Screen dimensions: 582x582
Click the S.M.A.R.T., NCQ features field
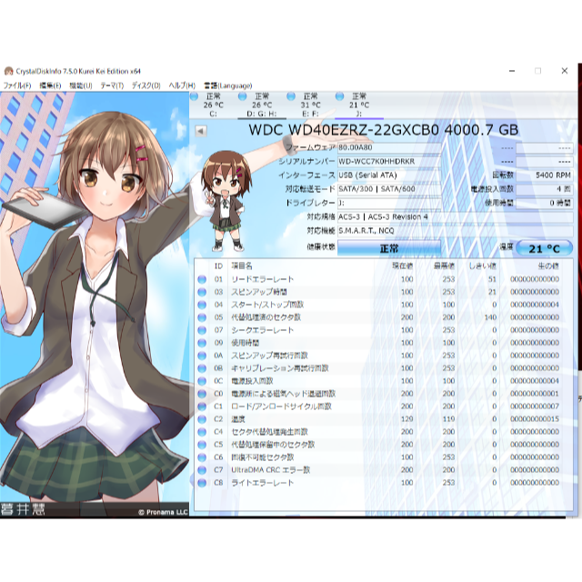(x=455, y=230)
